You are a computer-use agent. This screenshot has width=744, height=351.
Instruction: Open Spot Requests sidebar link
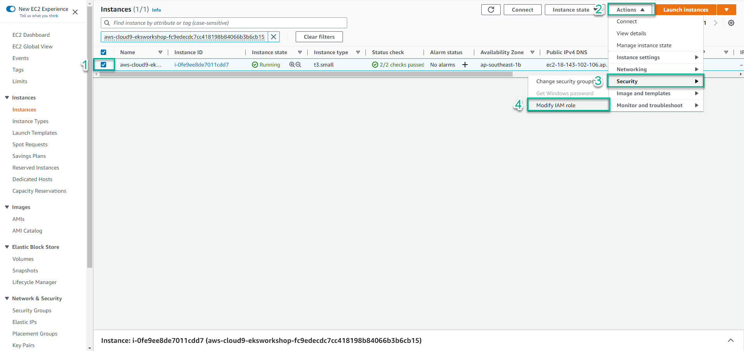pyautogui.click(x=30, y=144)
